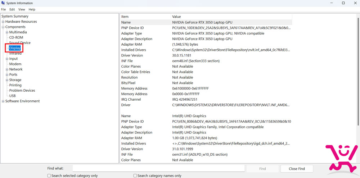Screen dimensions: 360x178
Task: Select the Color Table Entries row
Action: tap(206, 72)
